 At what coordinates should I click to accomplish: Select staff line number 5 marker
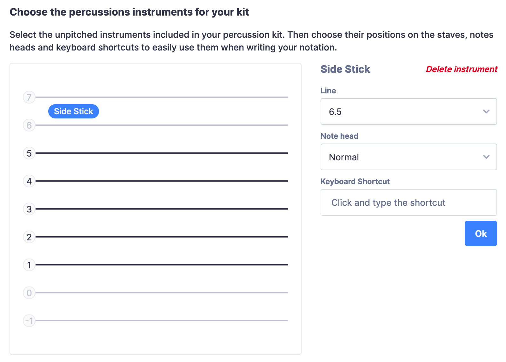click(29, 153)
